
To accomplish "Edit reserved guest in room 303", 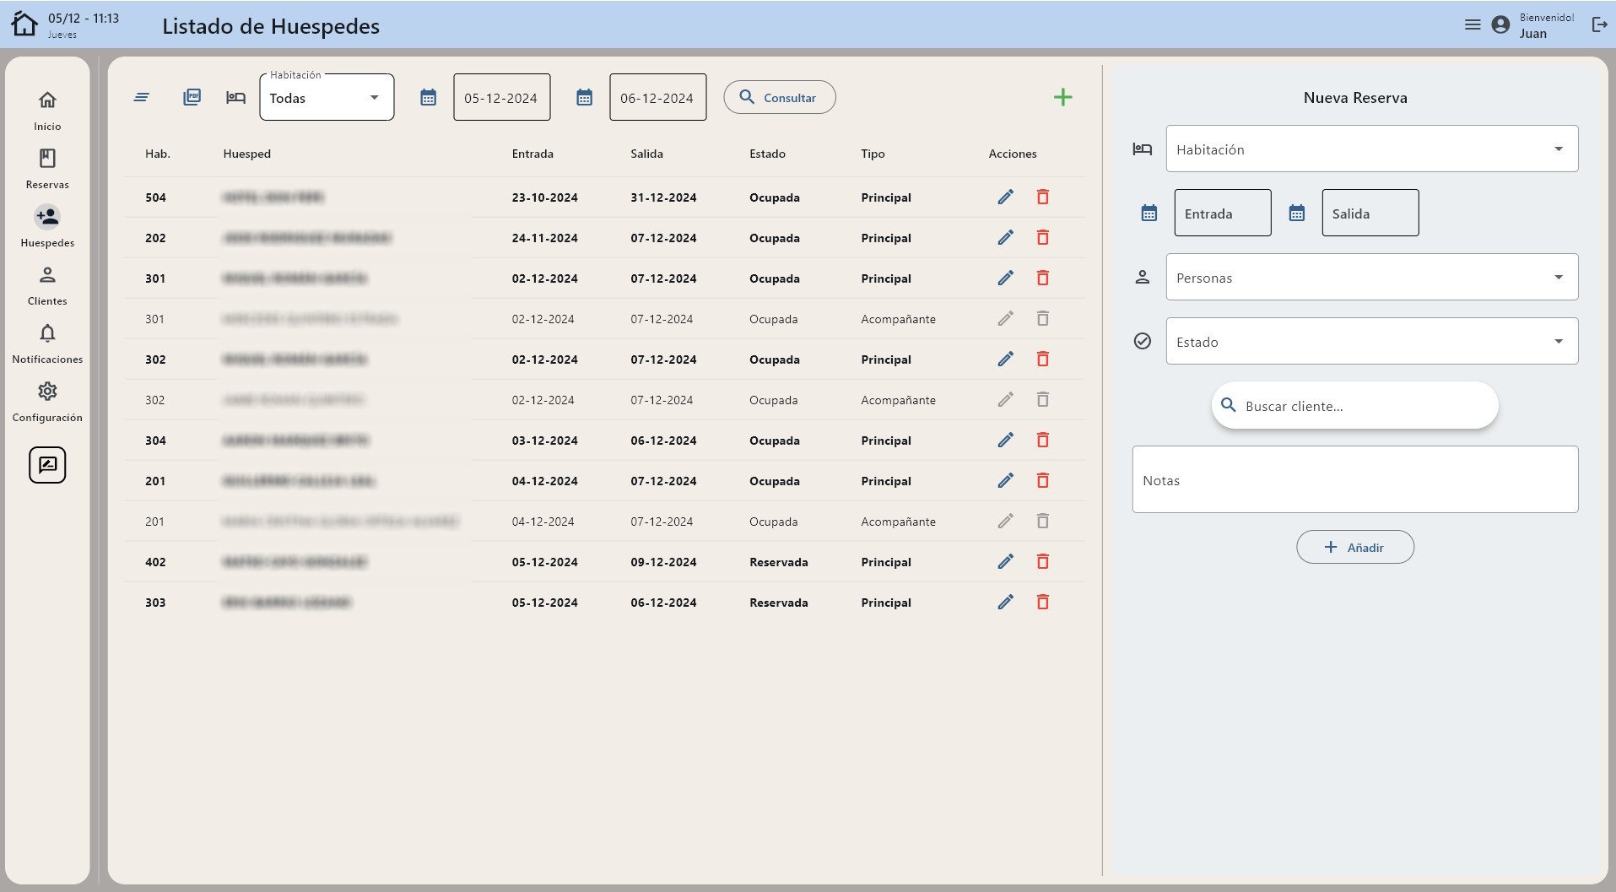I will (x=1005, y=602).
